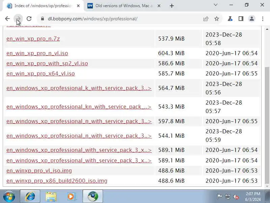The image size is (270, 203).
Task: Open Windows Media Player from taskbar
Action: (71, 197)
